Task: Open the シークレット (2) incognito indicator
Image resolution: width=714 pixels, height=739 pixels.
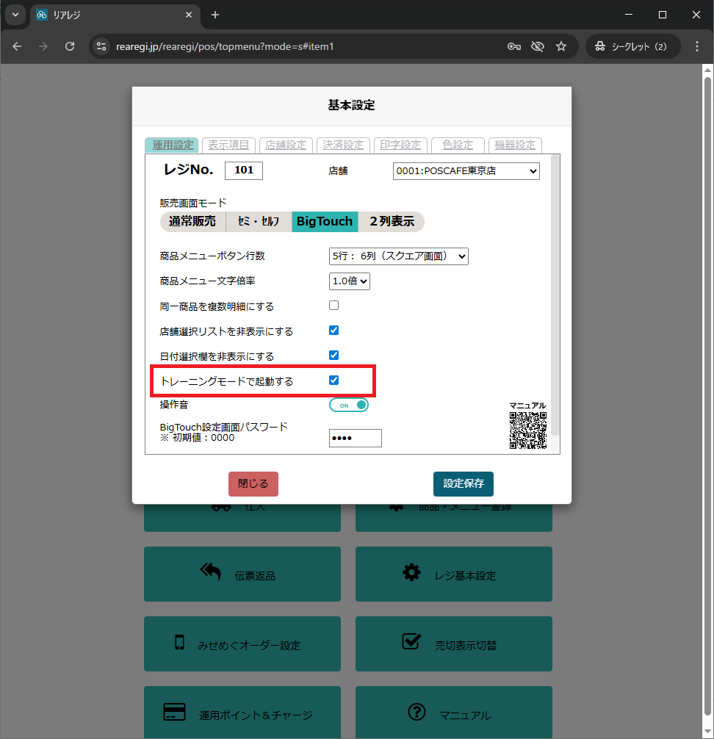Action: [x=632, y=46]
